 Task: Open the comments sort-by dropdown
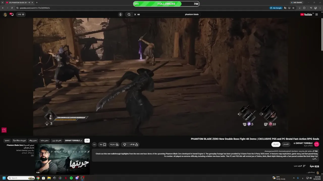click(300, 166)
